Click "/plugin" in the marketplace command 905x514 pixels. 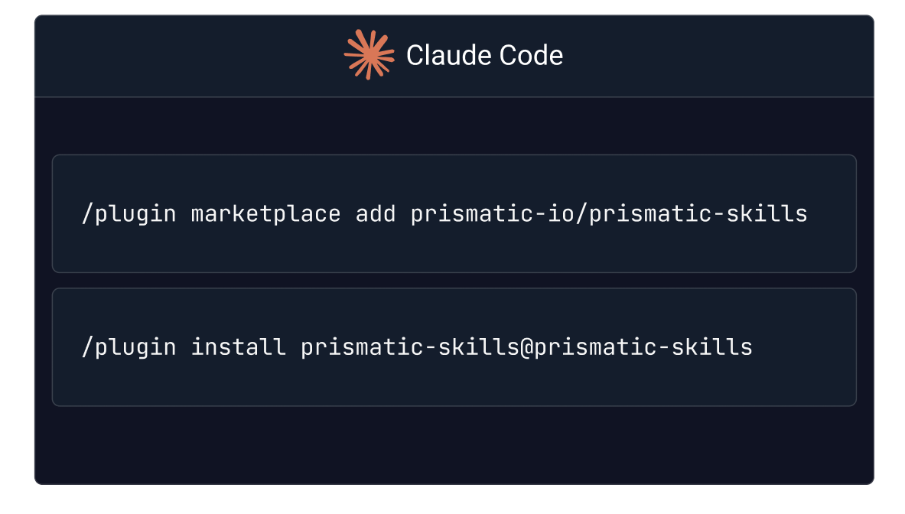point(129,214)
